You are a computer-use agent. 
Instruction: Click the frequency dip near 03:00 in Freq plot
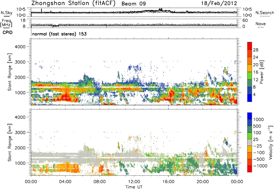click(55, 26)
